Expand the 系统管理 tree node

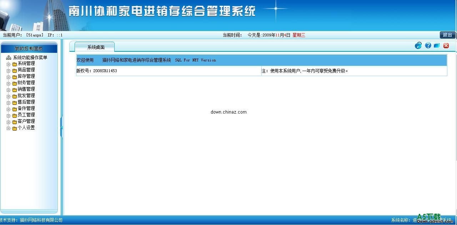pos(8,63)
